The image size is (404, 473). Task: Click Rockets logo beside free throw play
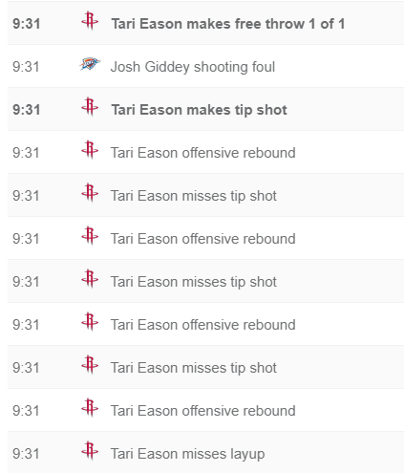(90, 21)
